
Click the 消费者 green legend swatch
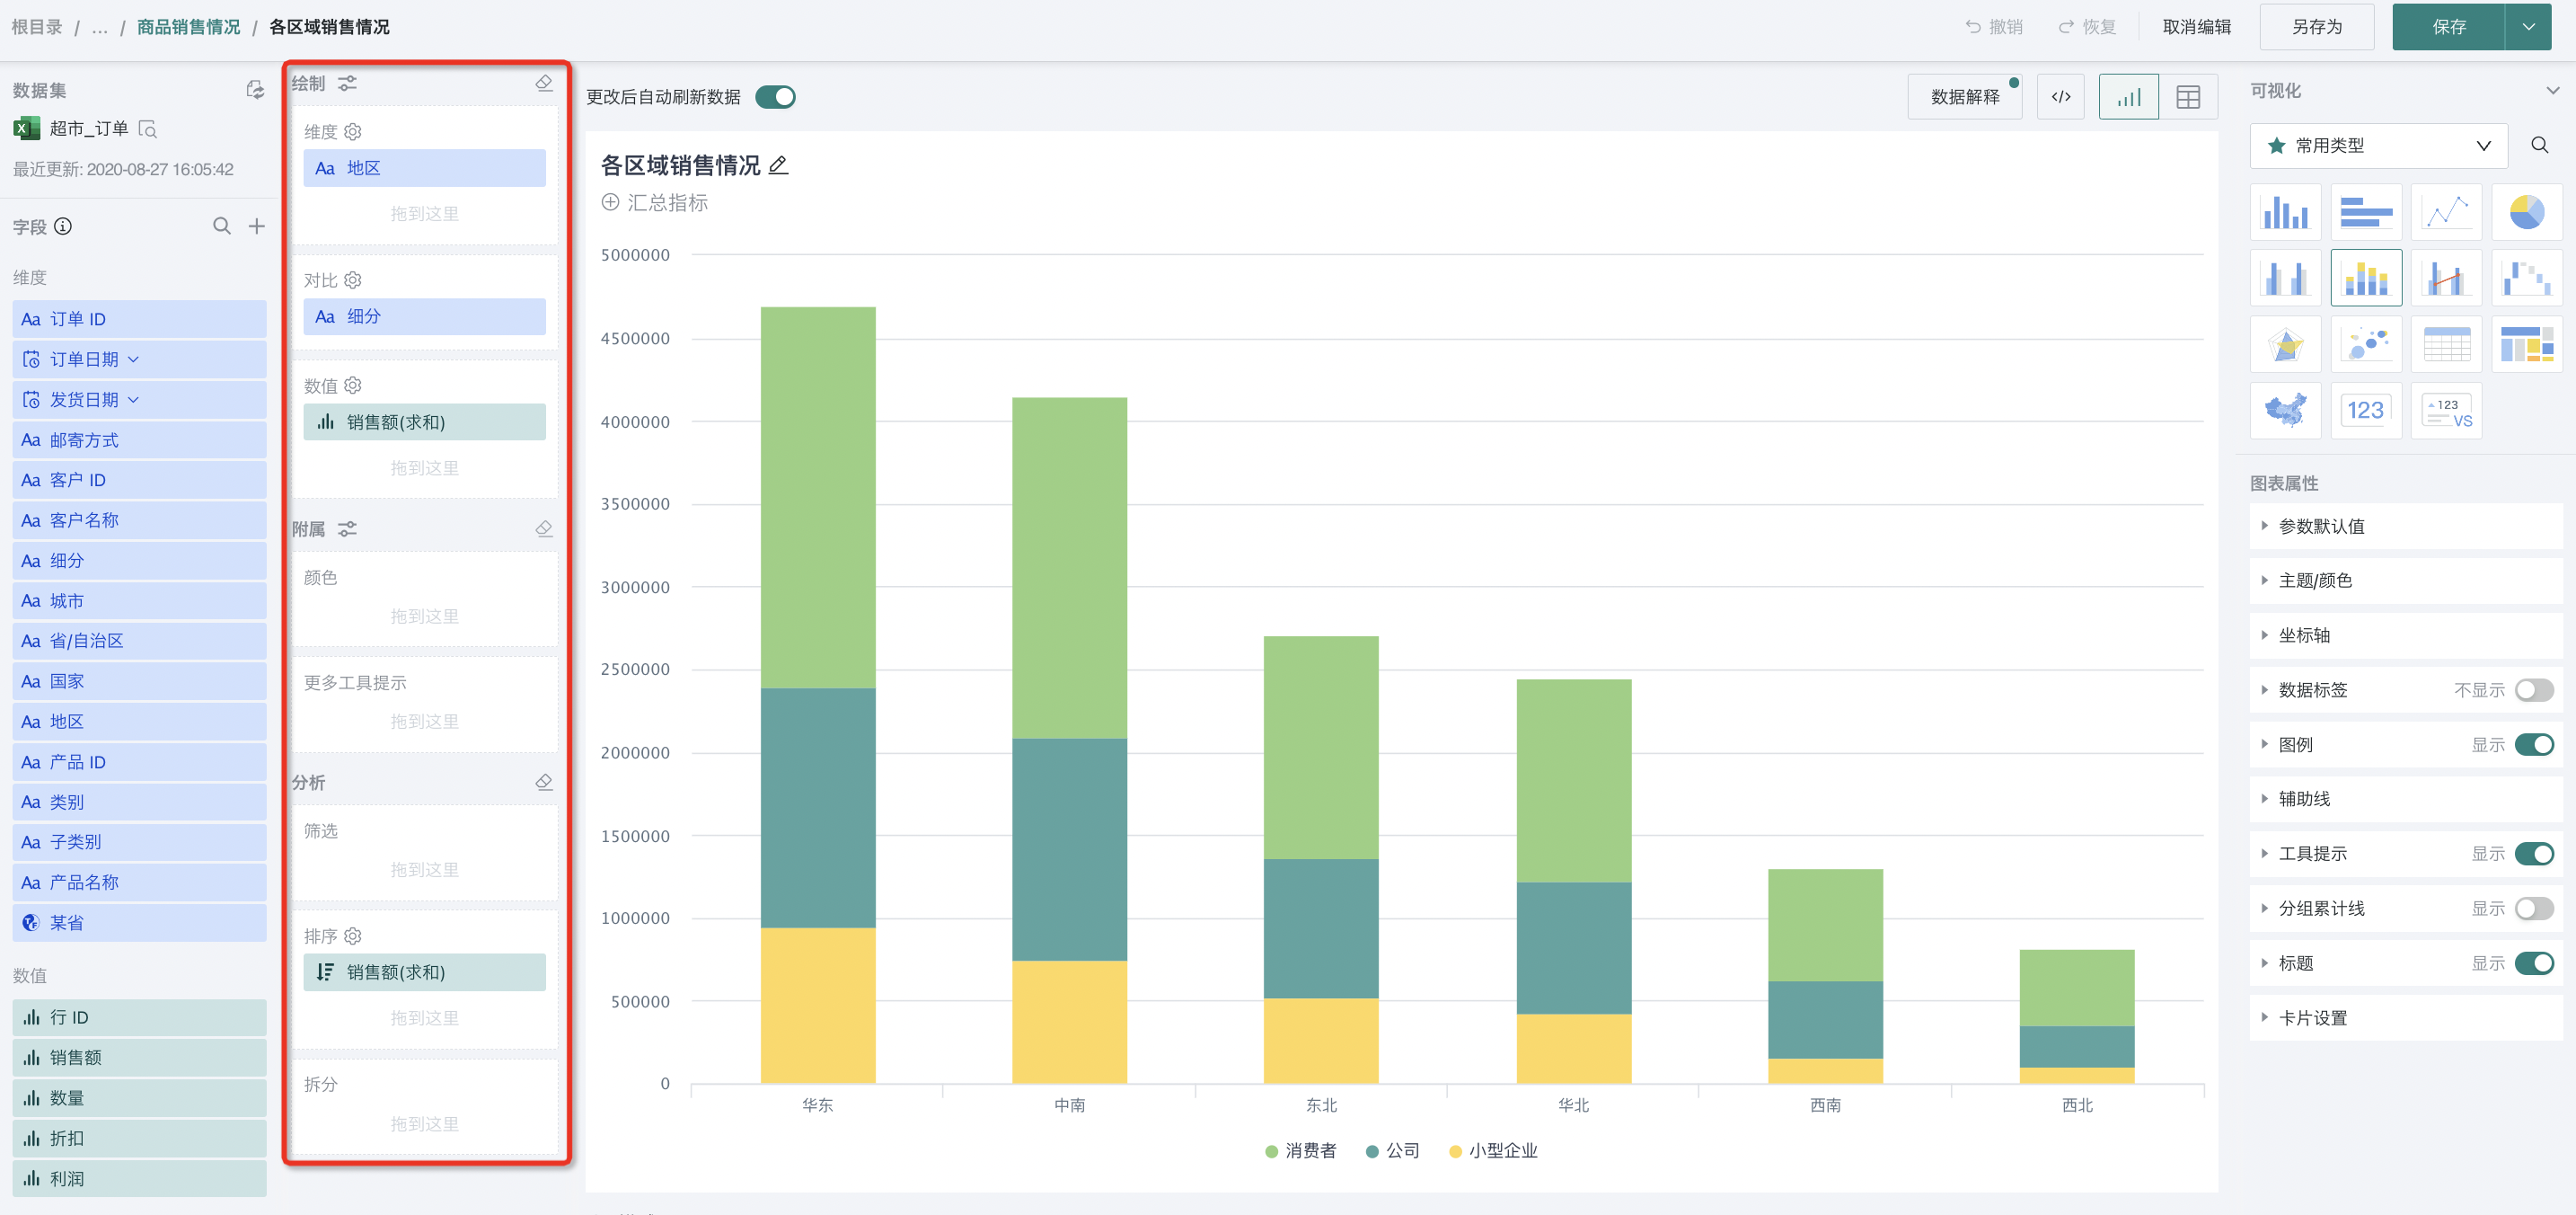(x=1271, y=1151)
